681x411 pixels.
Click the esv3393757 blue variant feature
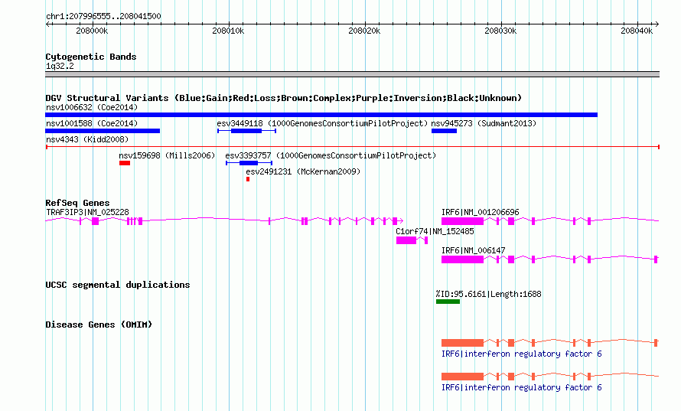(249, 163)
